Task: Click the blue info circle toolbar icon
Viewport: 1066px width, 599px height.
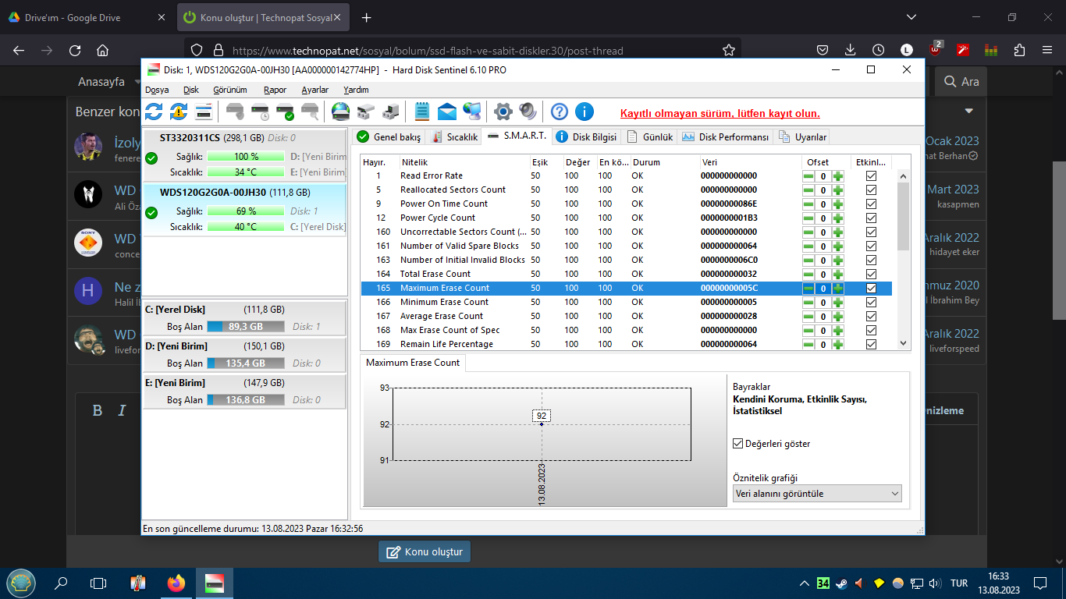Action: (x=585, y=112)
